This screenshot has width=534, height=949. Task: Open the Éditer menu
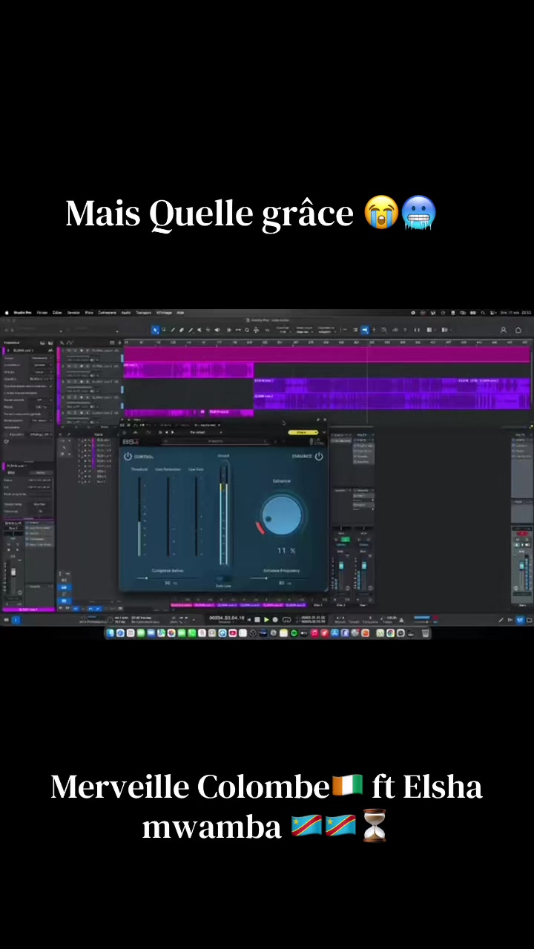click(x=57, y=313)
